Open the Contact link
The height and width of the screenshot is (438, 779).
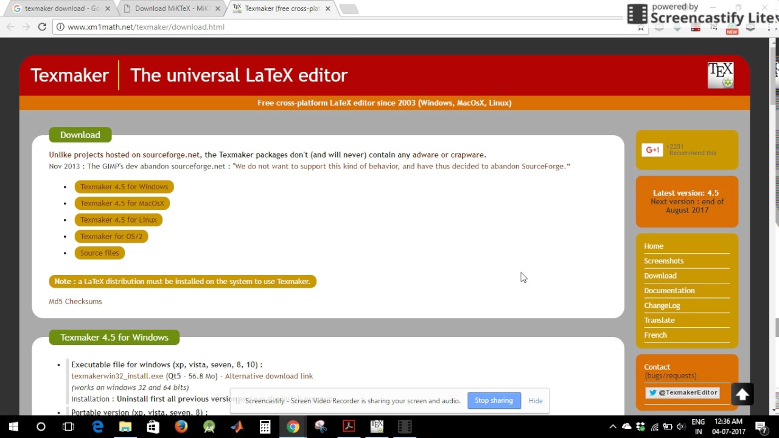click(x=657, y=367)
